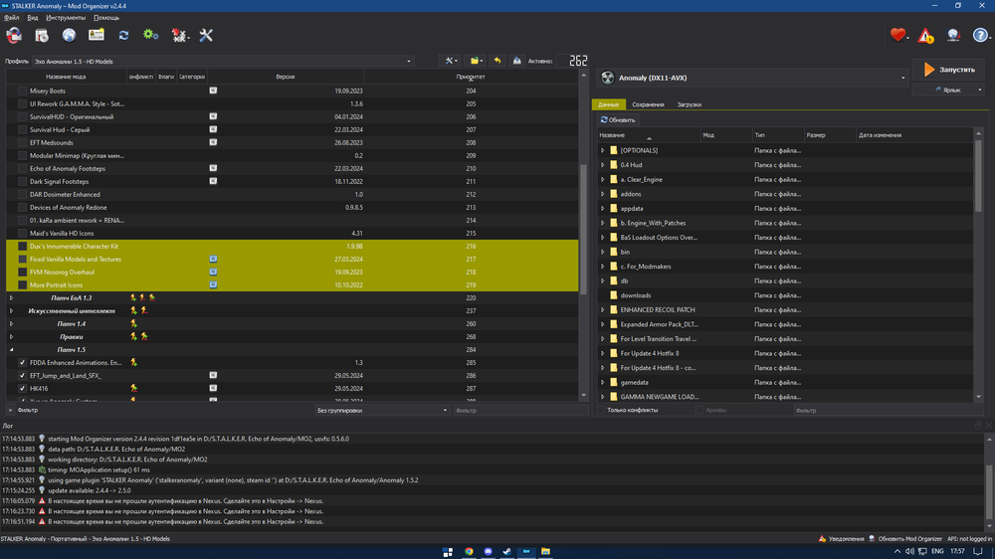Click category icon in Misery Boots row
The image size is (995, 559).
click(213, 91)
